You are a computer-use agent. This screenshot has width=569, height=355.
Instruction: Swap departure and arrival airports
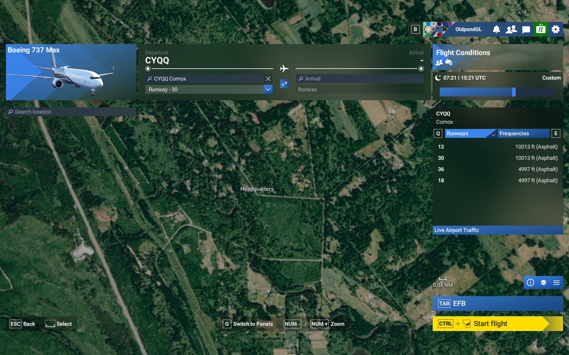coord(284,84)
